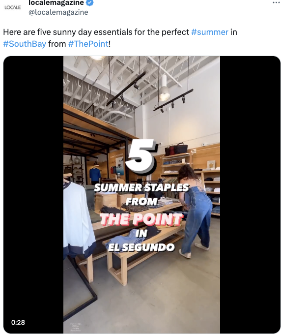
Task: Click the large number 5 overlay
Action: tap(141, 156)
